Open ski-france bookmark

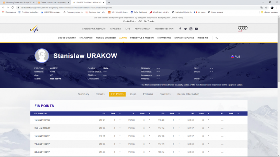coord(200,12)
